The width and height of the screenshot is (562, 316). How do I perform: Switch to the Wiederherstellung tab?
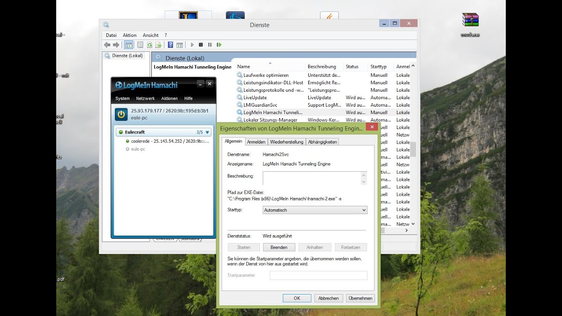point(287,142)
